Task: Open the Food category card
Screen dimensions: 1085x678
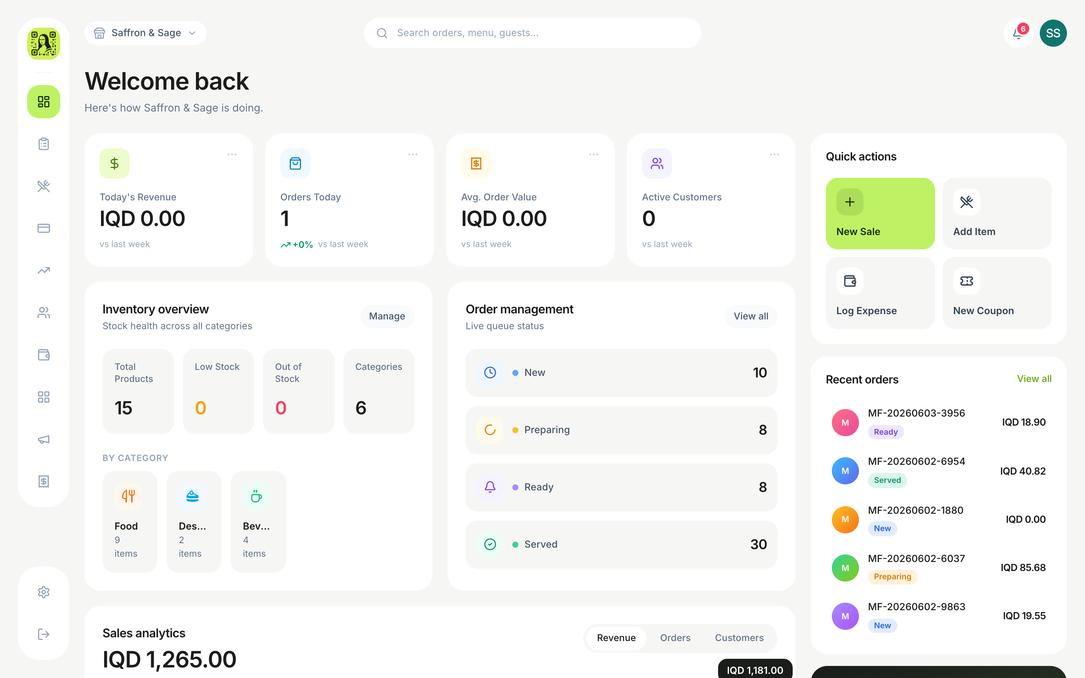Action: point(130,522)
